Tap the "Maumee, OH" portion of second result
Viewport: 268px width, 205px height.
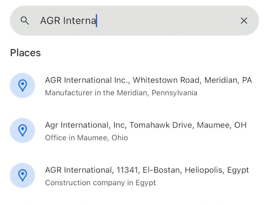coord(222,125)
